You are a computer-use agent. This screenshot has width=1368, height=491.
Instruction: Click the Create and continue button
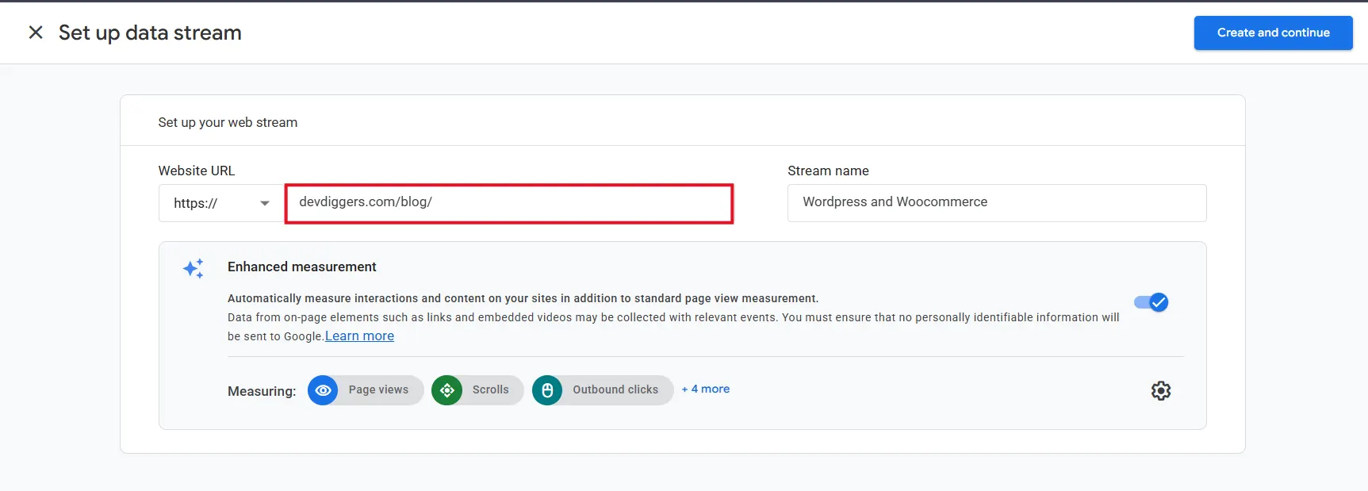(1273, 33)
